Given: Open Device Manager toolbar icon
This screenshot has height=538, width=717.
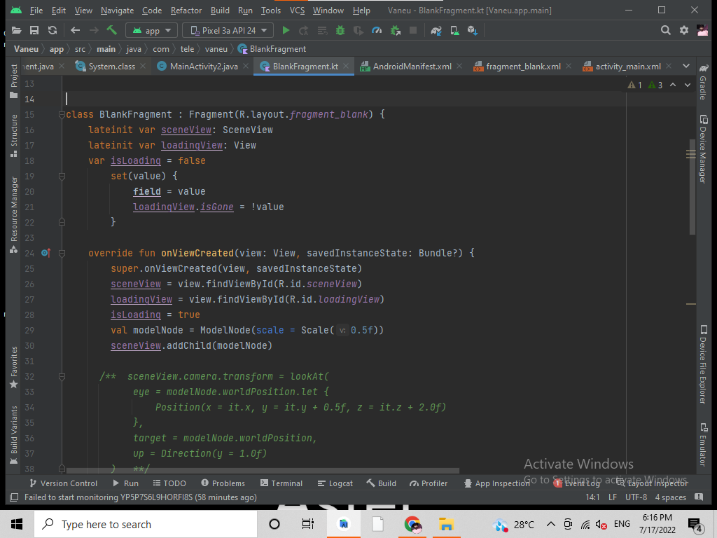Looking at the screenshot, I should tap(453, 30).
